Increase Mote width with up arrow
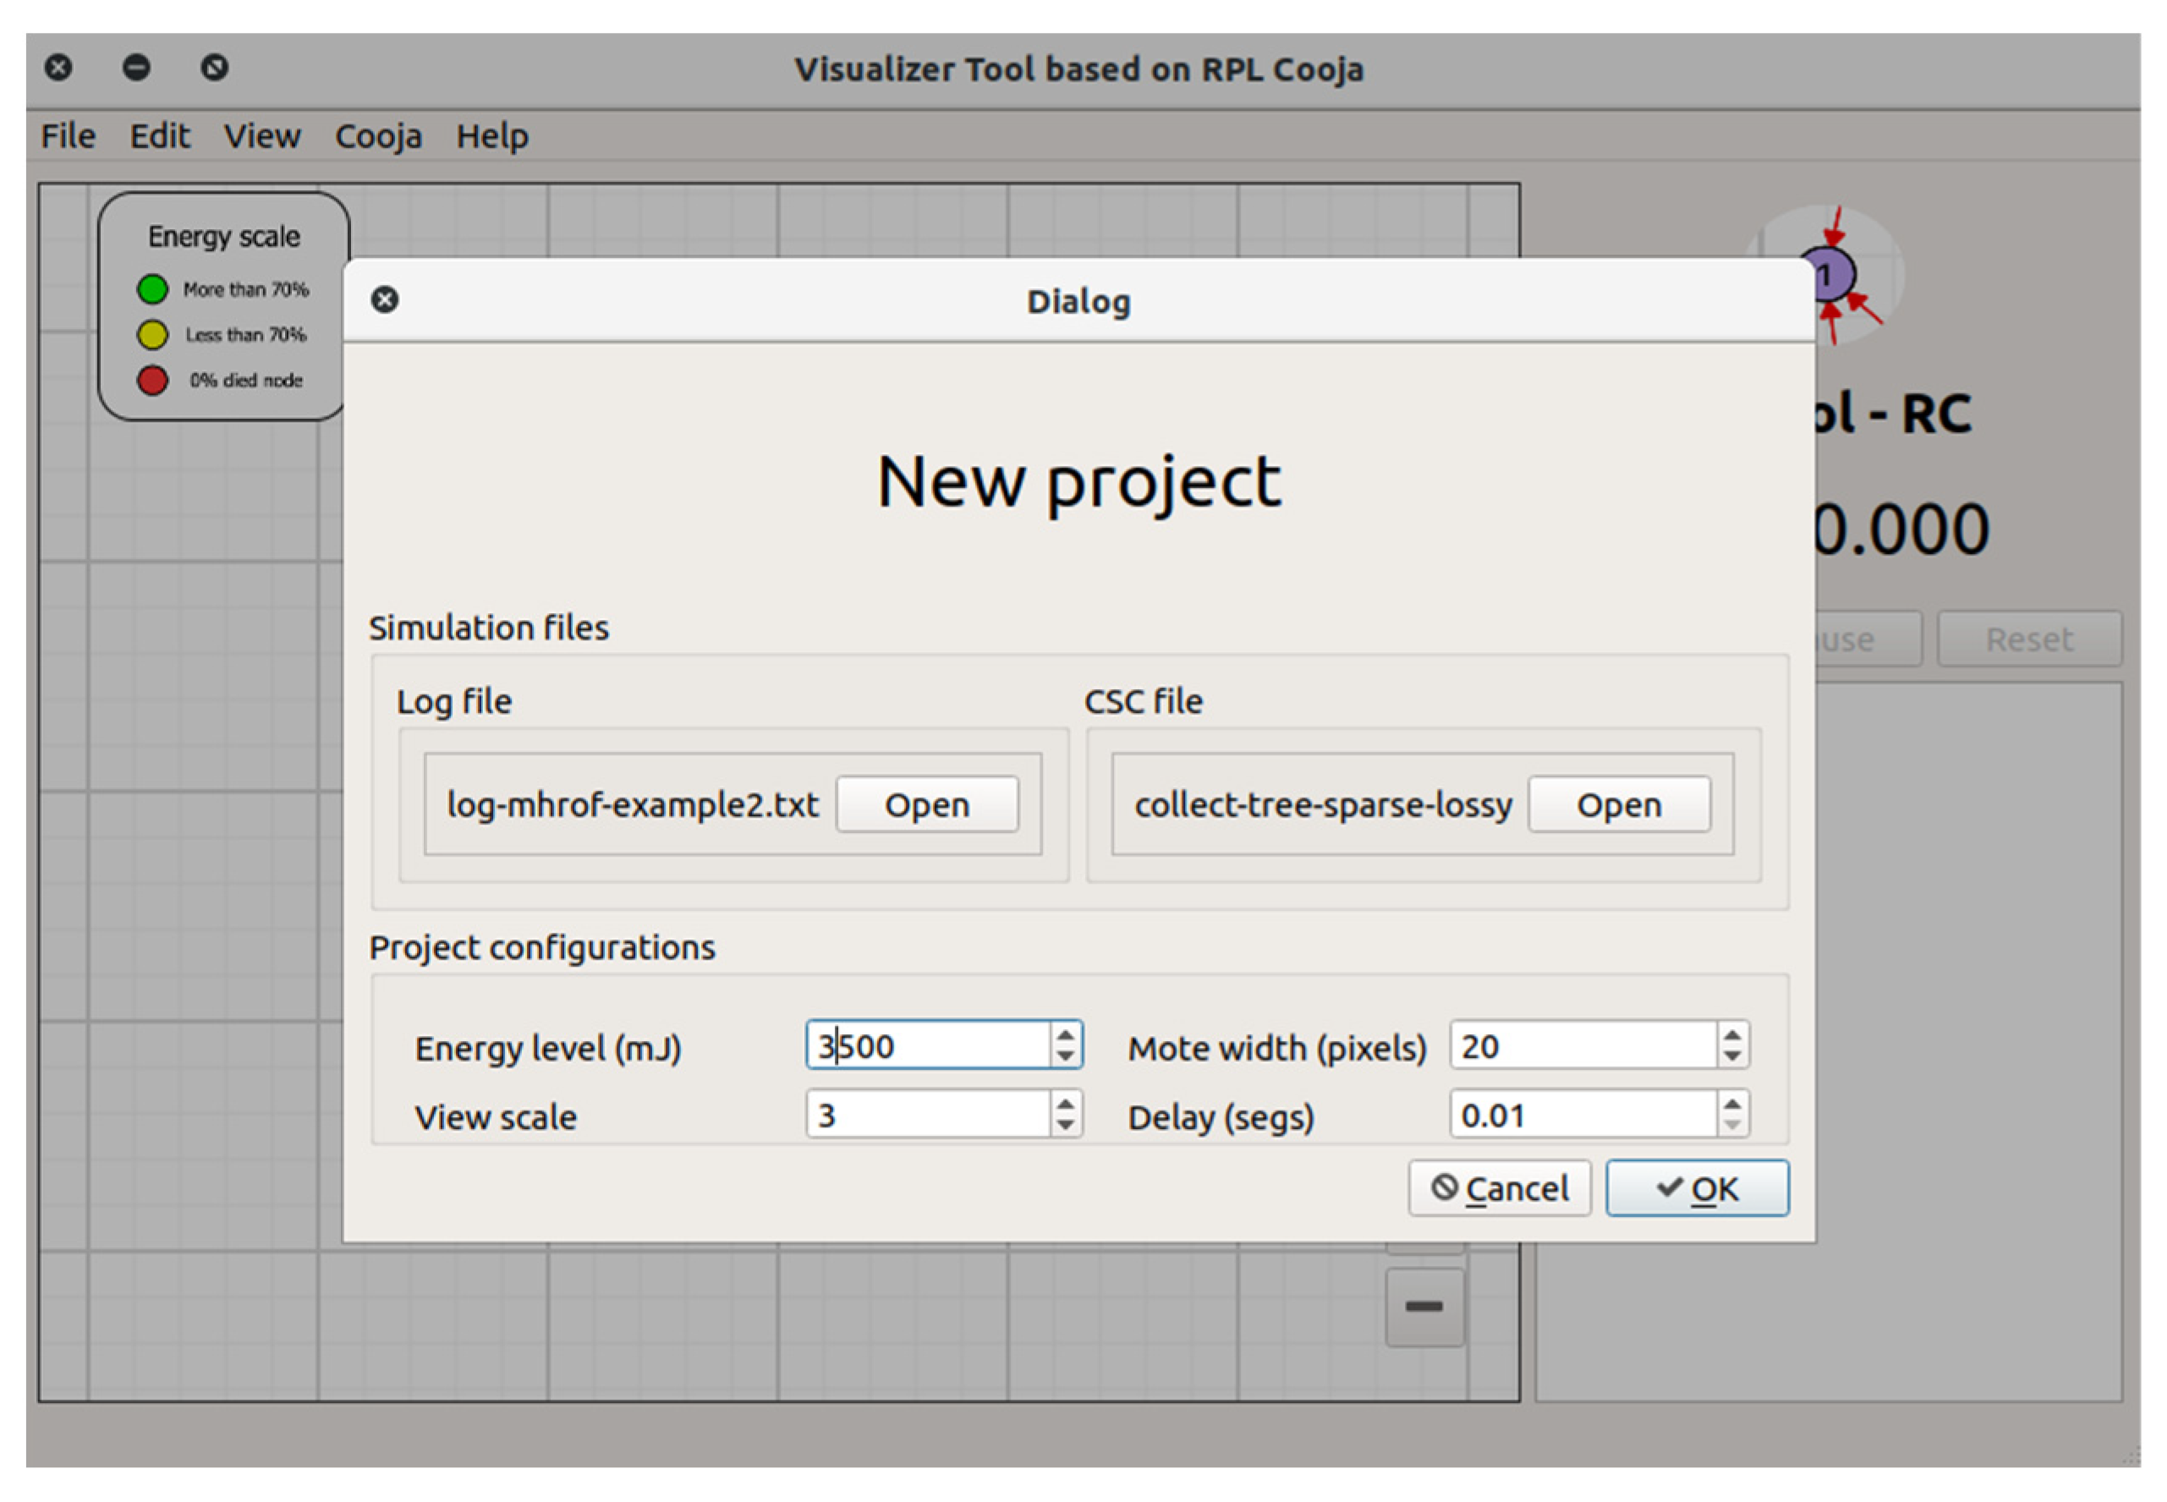The image size is (2167, 1502). pyautogui.click(x=1731, y=1034)
